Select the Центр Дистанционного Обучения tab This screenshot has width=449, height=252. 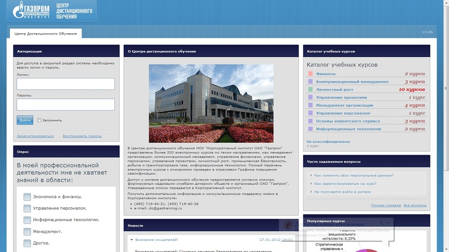(x=46, y=33)
